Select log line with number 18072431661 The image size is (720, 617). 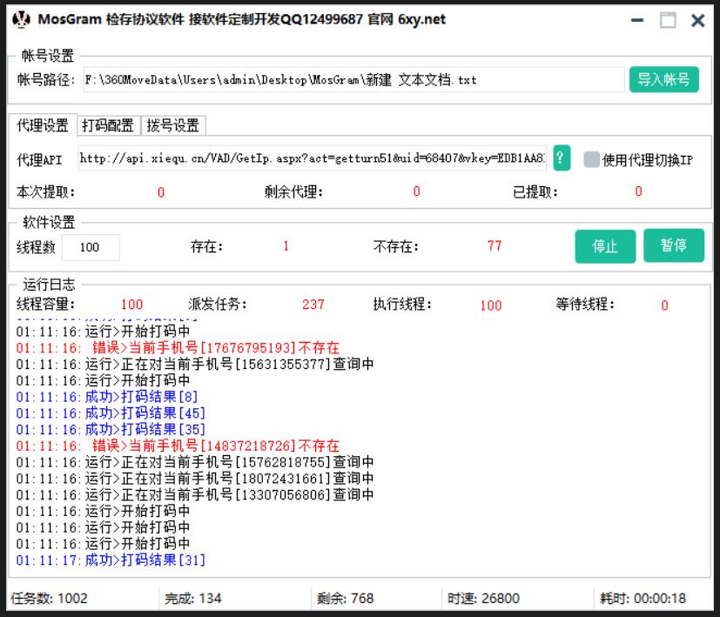pos(195,479)
